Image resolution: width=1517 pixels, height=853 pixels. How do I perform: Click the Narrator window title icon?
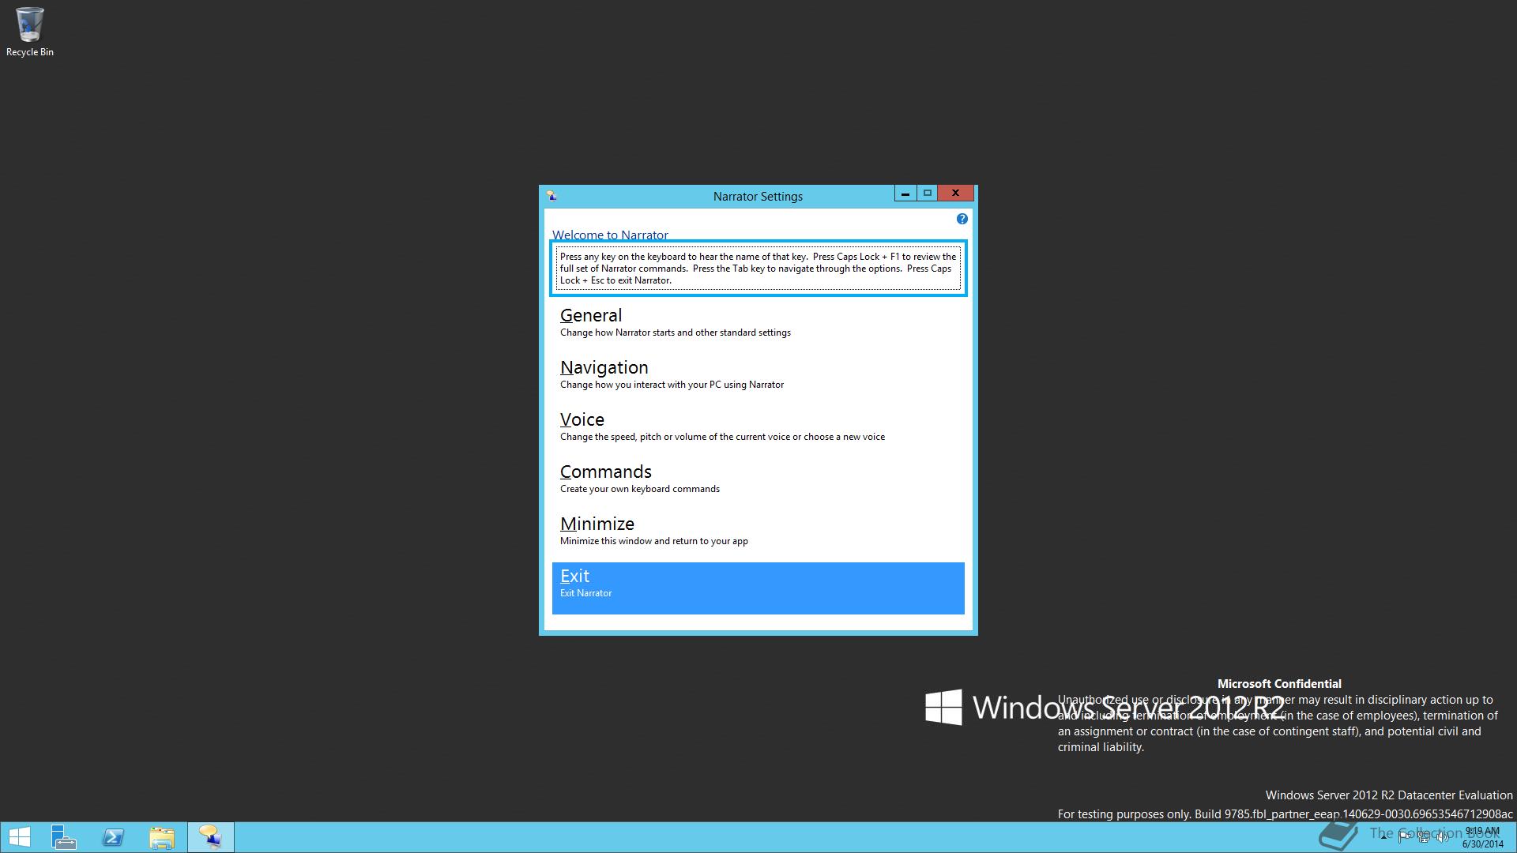pos(551,196)
